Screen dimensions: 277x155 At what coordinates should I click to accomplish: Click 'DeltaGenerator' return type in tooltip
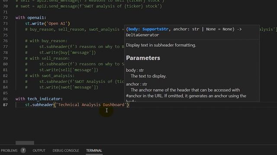142,35
